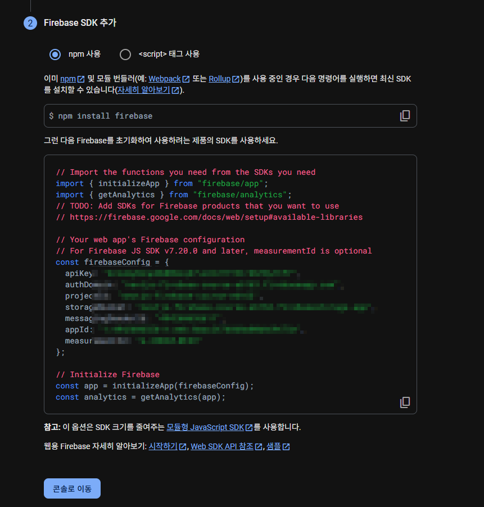The width and height of the screenshot is (484, 507).
Task: Click the '// Your web app's Firebase configuration' comment
Action: click(150, 239)
